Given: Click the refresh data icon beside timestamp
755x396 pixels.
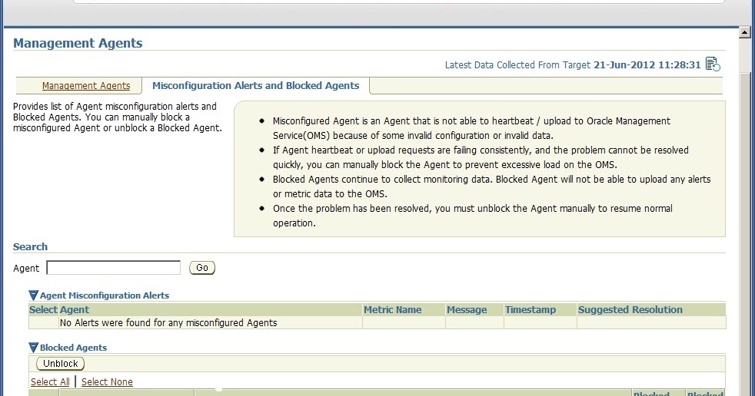Looking at the screenshot, I should coord(713,64).
